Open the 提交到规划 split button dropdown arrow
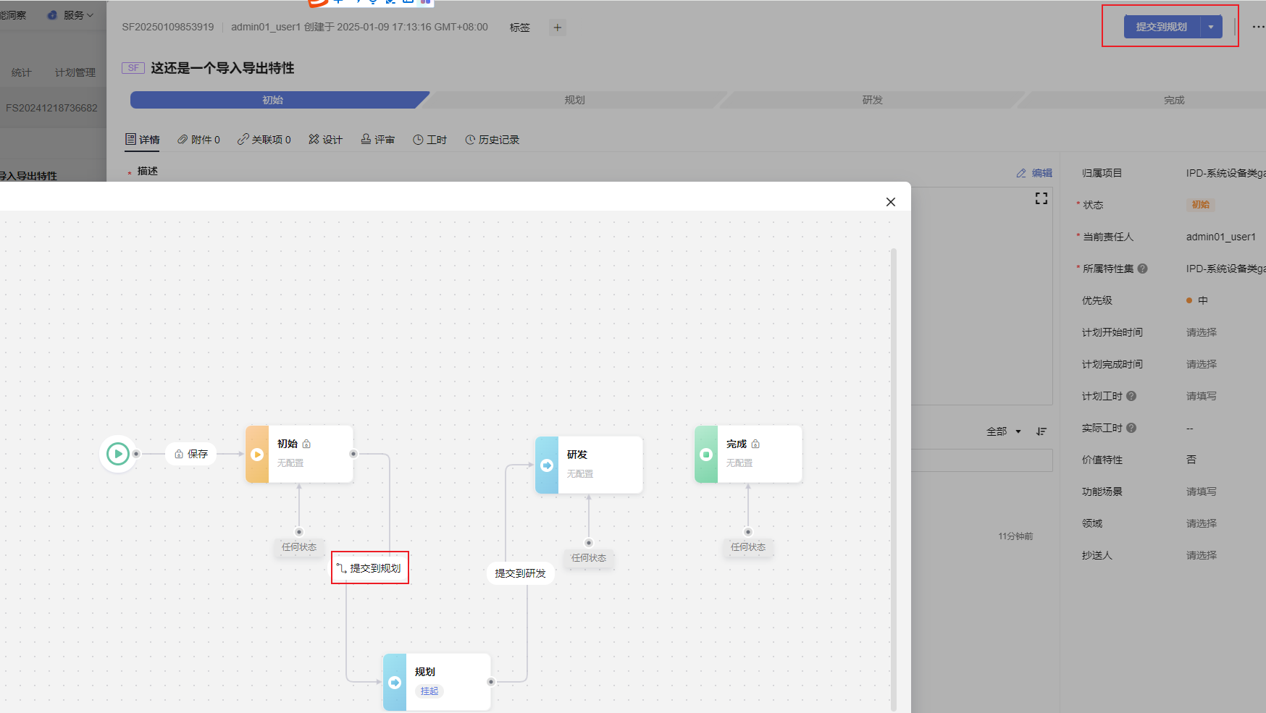This screenshot has height=713, width=1266. [x=1211, y=27]
